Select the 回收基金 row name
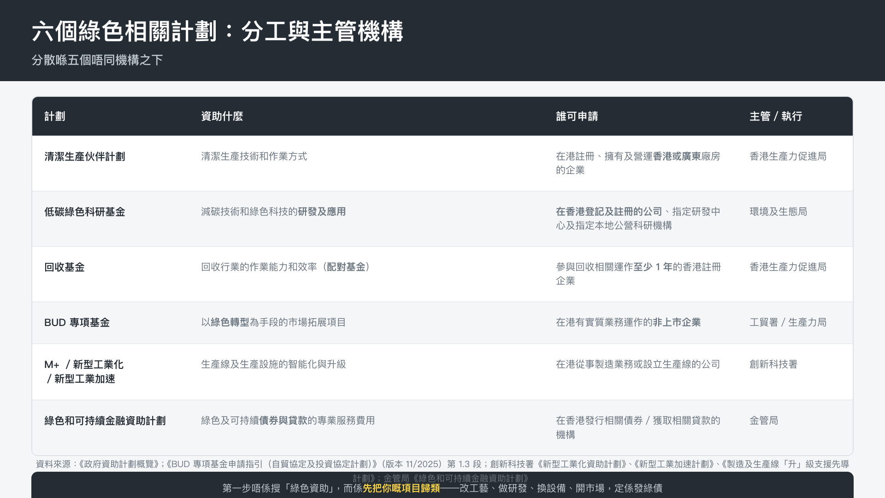885x498 pixels. [x=65, y=267]
